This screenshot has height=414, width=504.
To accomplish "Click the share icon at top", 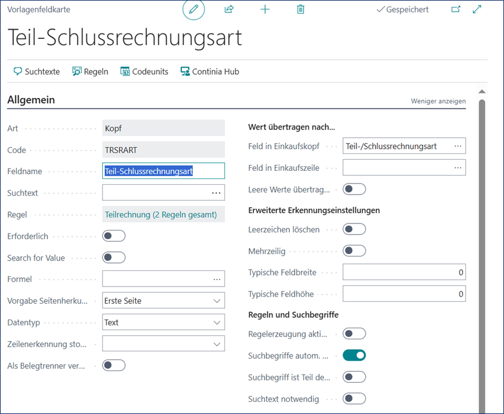I will point(229,9).
